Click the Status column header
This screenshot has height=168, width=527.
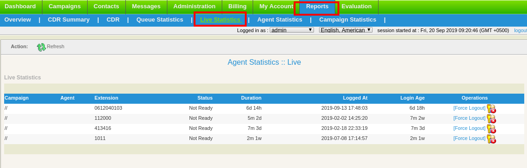coord(205,98)
